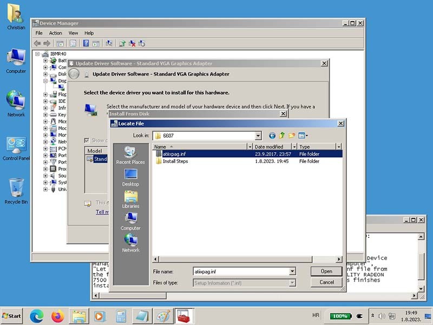Select Recent Places in the sidebar

(130, 155)
